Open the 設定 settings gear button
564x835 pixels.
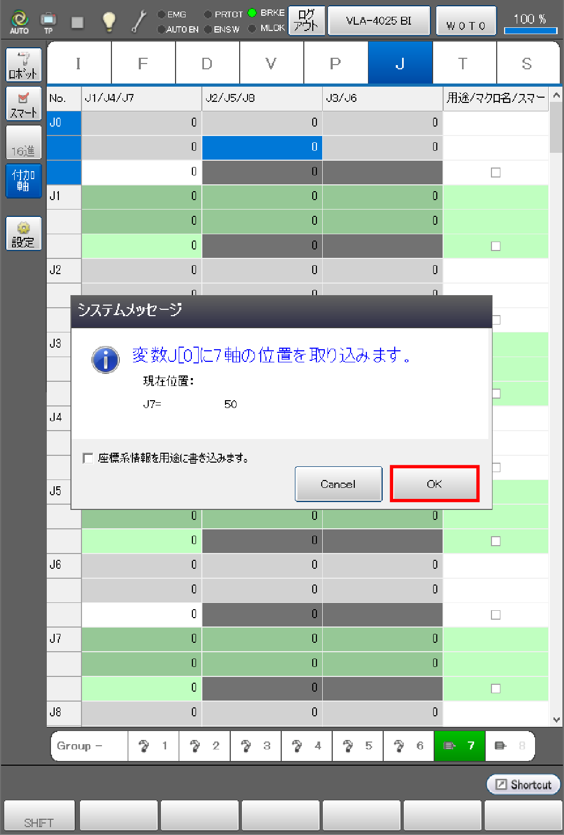pyautogui.click(x=24, y=234)
